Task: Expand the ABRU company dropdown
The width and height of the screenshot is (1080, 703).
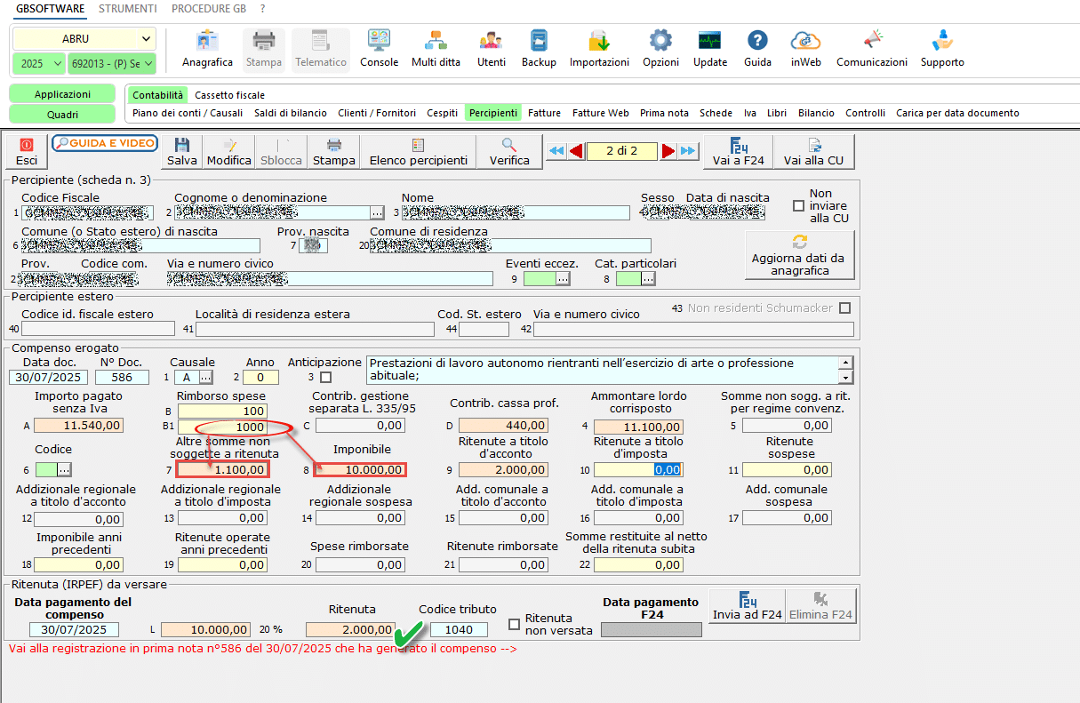Action: pyautogui.click(x=146, y=39)
